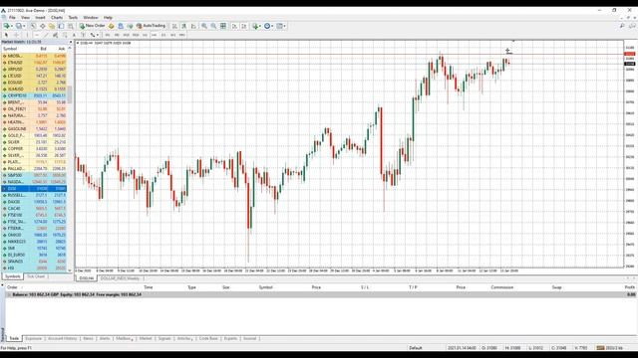Open the arrows objects dropdown
638x358 pixels.
tap(94, 35)
